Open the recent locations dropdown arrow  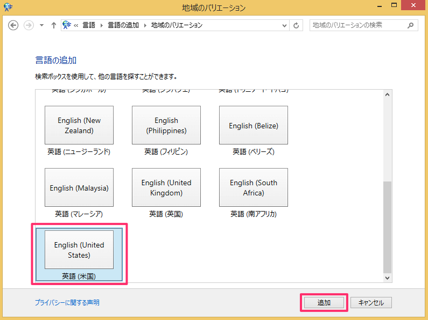[x=41, y=25]
